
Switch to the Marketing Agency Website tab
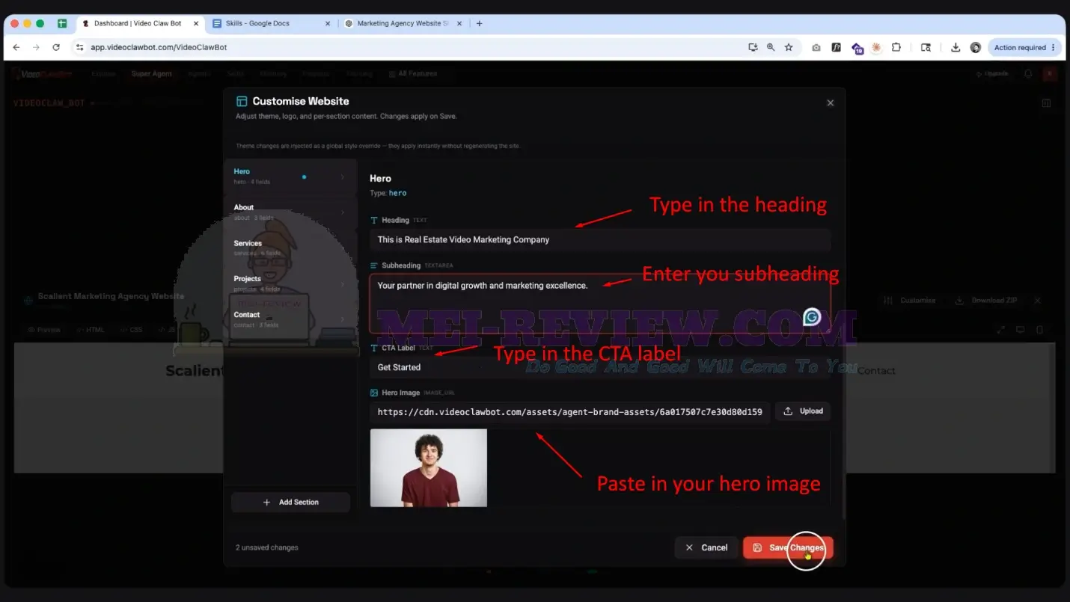click(403, 23)
